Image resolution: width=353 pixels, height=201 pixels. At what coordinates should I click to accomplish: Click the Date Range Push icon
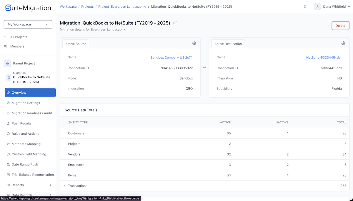coord(8,165)
